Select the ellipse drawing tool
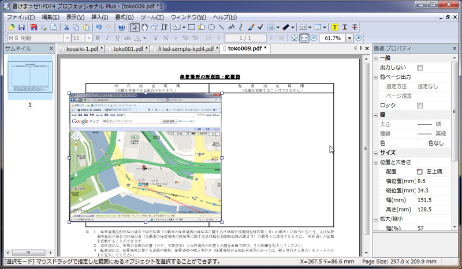The width and height of the screenshot is (462, 269). pos(211,27)
